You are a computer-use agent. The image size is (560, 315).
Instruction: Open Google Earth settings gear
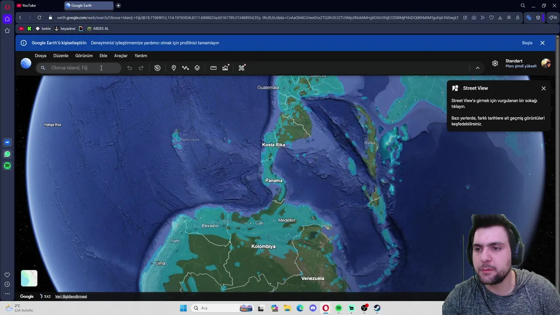(x=495, y=63)
